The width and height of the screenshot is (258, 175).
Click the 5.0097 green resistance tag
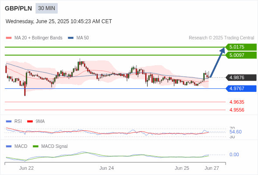click(x=241, y=55)
